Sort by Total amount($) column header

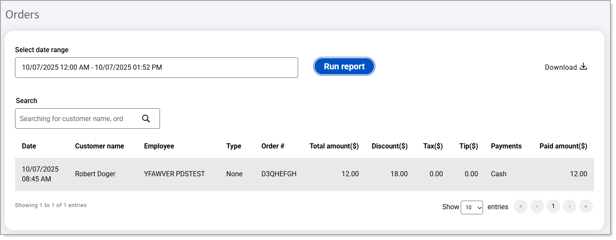click(334, 146)
